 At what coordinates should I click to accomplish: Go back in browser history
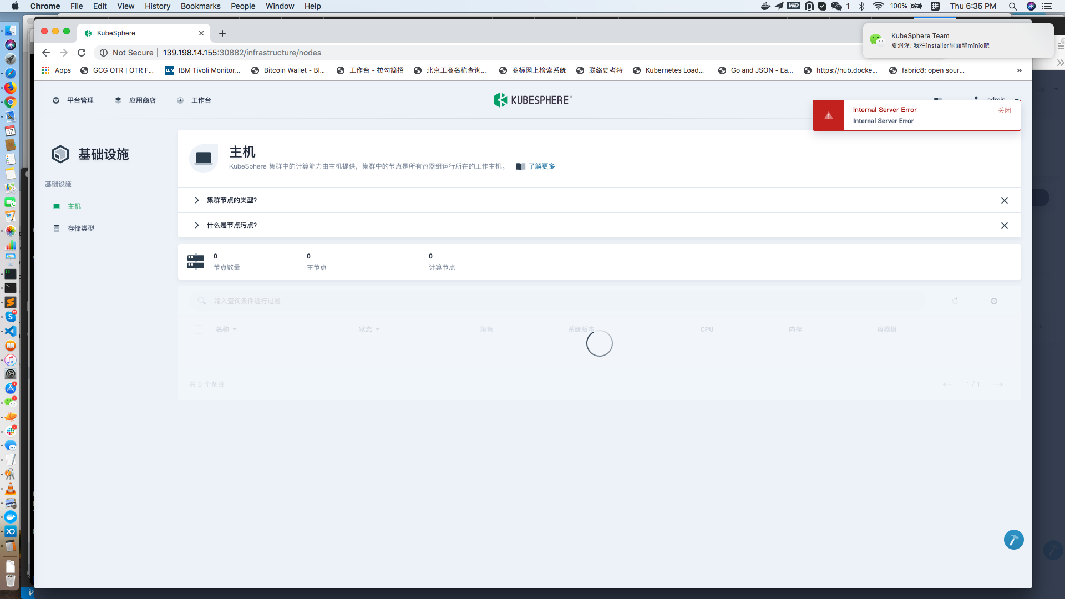coord(46,53)
